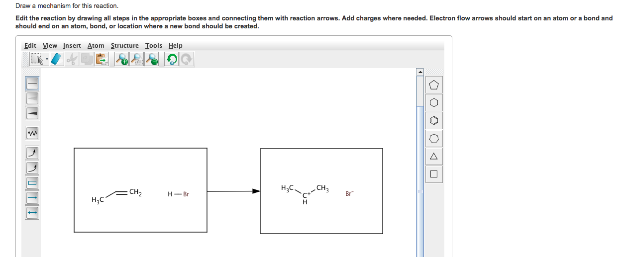Screen dimensions: 618x257
Task: Open the Atom menu
Action: 96,45
